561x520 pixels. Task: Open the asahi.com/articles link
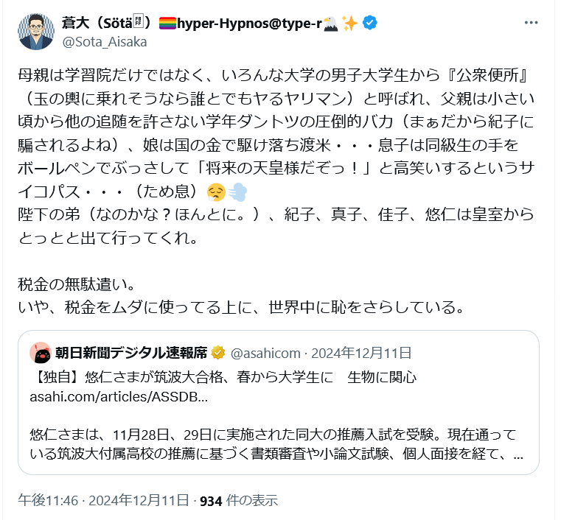click(x=118, y=397)
